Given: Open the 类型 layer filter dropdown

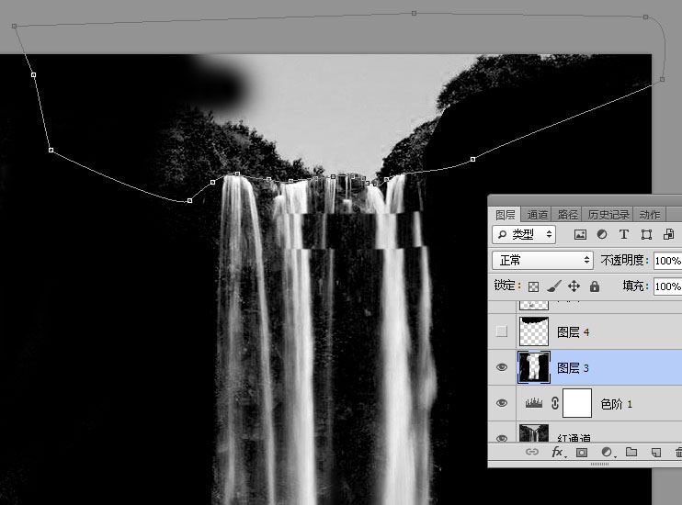Looking at the screenshot, I should pos(524,235).
